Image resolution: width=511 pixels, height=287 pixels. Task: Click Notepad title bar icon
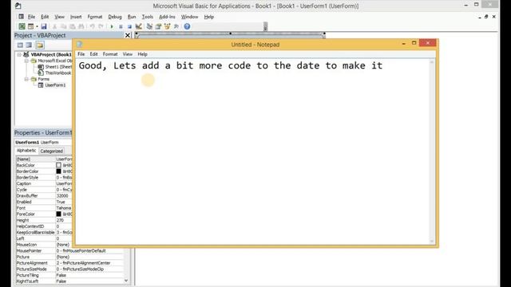point(79,45)
